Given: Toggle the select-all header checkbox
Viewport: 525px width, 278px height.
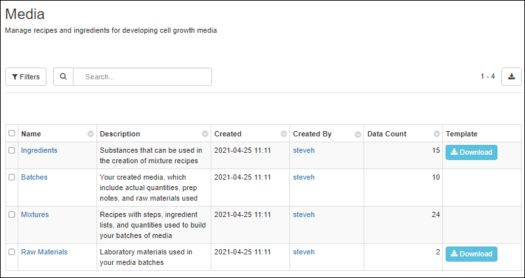Looking at the screenshot, I should click(12, 133).
